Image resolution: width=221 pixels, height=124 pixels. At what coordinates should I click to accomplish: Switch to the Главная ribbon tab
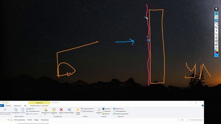(8, 106)
